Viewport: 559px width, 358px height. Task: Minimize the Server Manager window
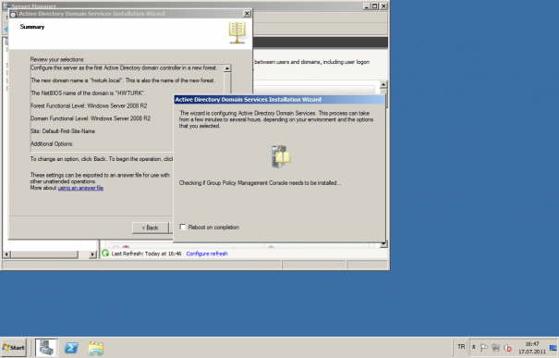tap(367, 6)
